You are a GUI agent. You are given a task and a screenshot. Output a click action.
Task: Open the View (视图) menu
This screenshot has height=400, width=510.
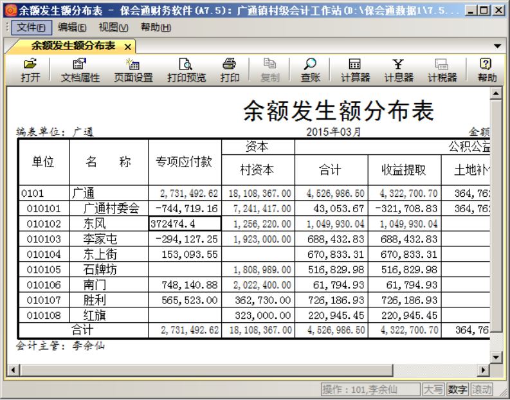pyautogui.click(x=113, y=28)
